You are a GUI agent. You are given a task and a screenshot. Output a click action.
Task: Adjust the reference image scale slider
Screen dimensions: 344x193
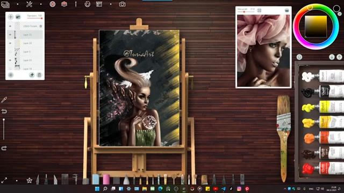246,12
